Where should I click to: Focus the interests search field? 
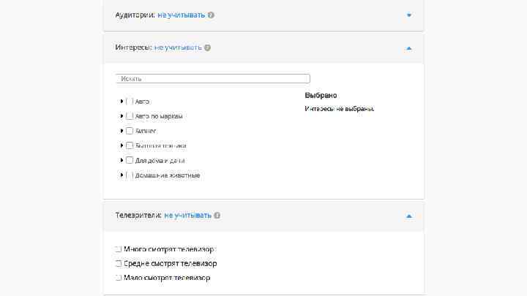tap(213, 78)
